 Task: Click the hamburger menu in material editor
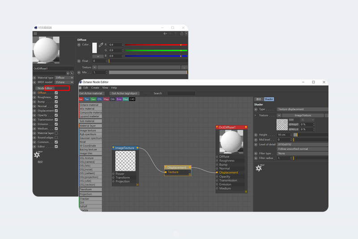[x=35, y=34]
